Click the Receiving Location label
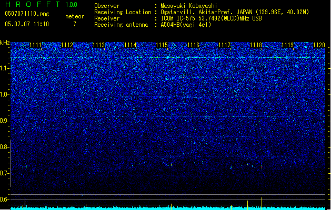 pos(123,12)
